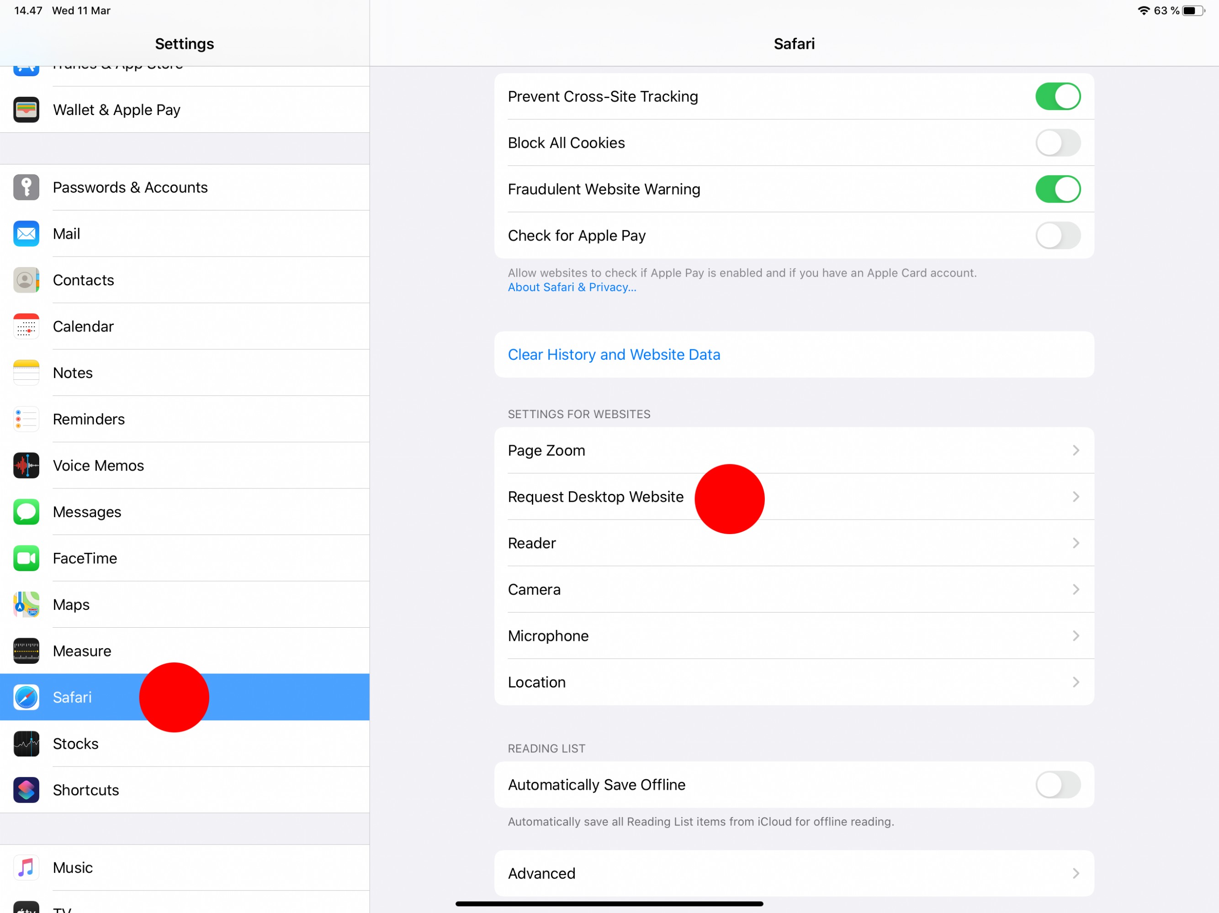1219x913 pixels.
Task: Tap the Settings sidebar title
Action: pos(184,43)
